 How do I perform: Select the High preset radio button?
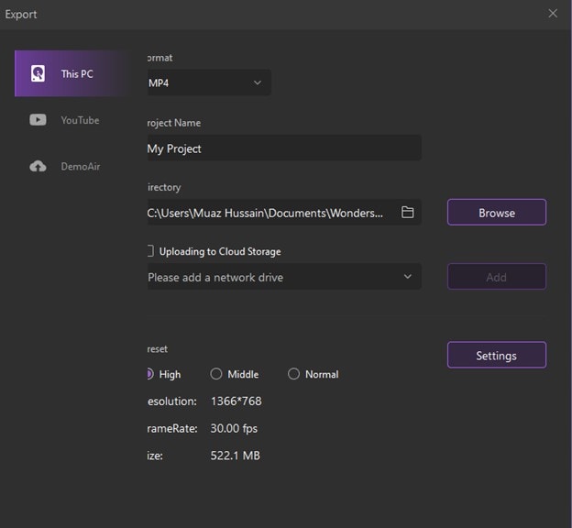(149, 374)
